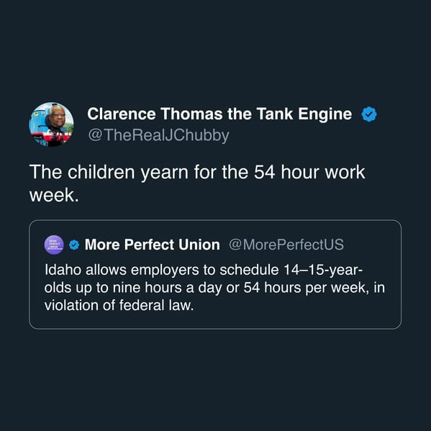Visit the @TheRealJChubby handle
Image resolution: width=431 pixels, height=431 pixels.
click(x=158, y=135)
